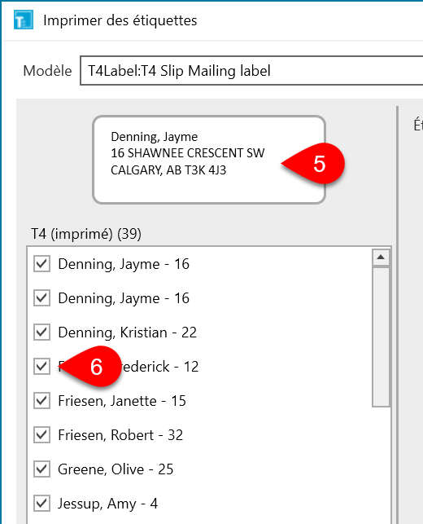Screen dimensions: 423x524
Task: Toggle the Frederick - 12 checkbox
Action: [41, 367]
